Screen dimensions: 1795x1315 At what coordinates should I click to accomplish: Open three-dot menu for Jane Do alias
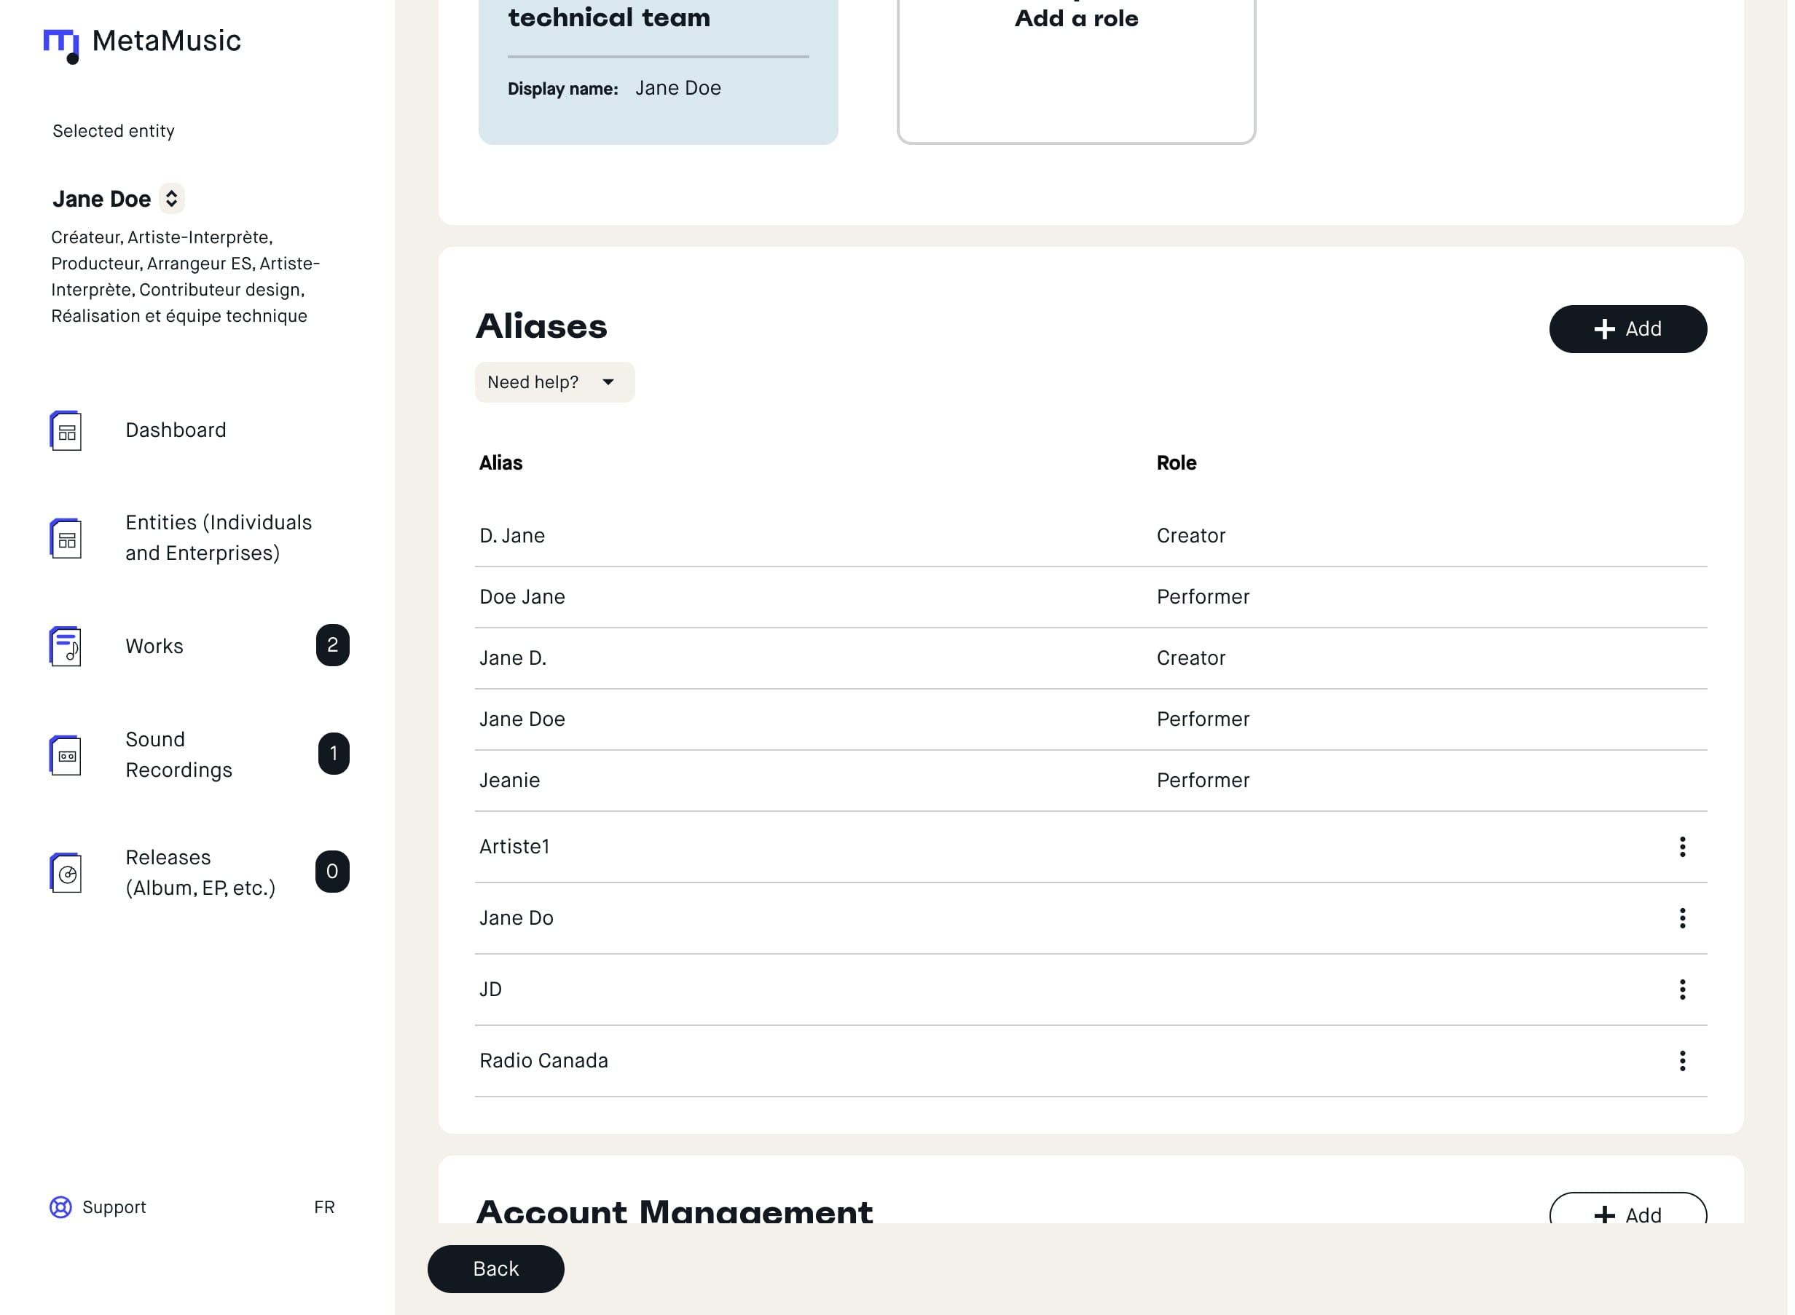click(x=1683, y=919)
